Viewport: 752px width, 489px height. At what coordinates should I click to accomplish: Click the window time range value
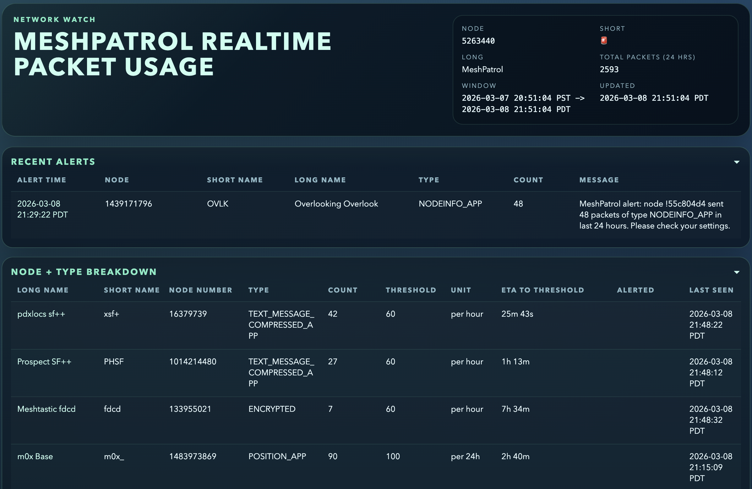pyautogui.click(x=523, y=104)
